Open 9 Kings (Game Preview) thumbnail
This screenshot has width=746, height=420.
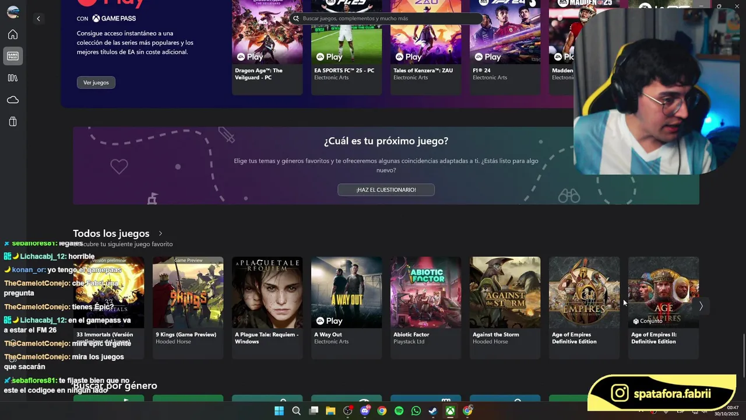(188, 292)
